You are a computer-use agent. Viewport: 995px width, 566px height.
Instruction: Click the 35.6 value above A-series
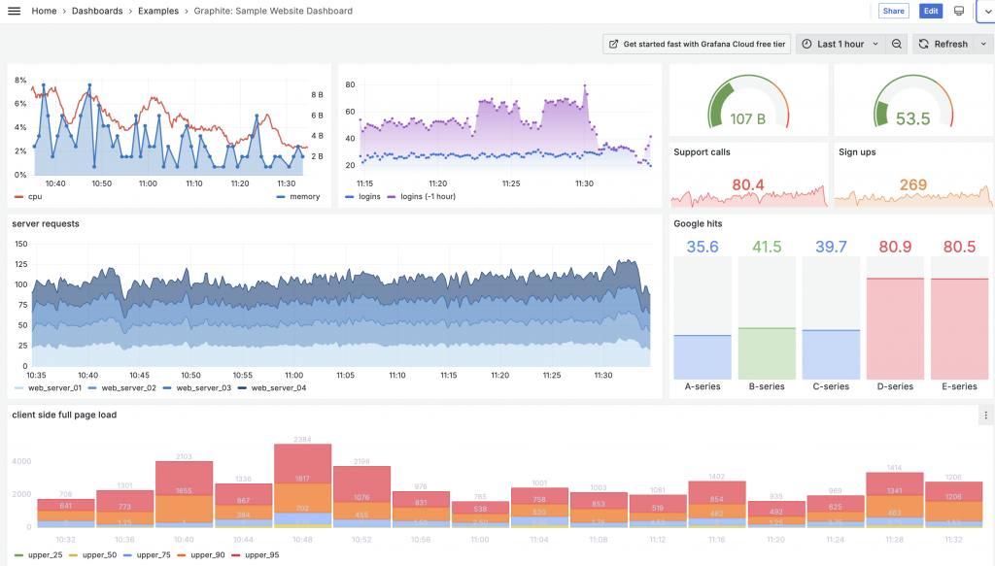[703, 247]
